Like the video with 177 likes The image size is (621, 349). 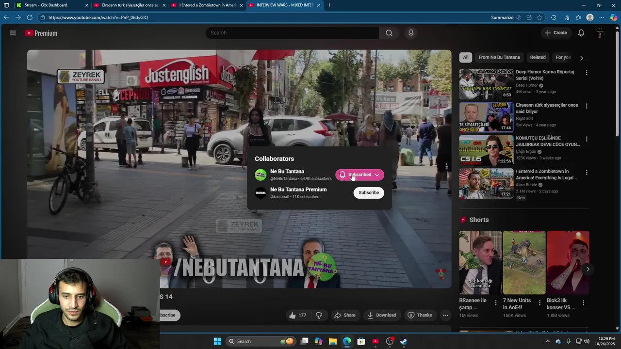298,315
